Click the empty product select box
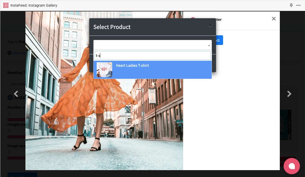This screenshot has width=305, height=177. [x=150, y=45]
